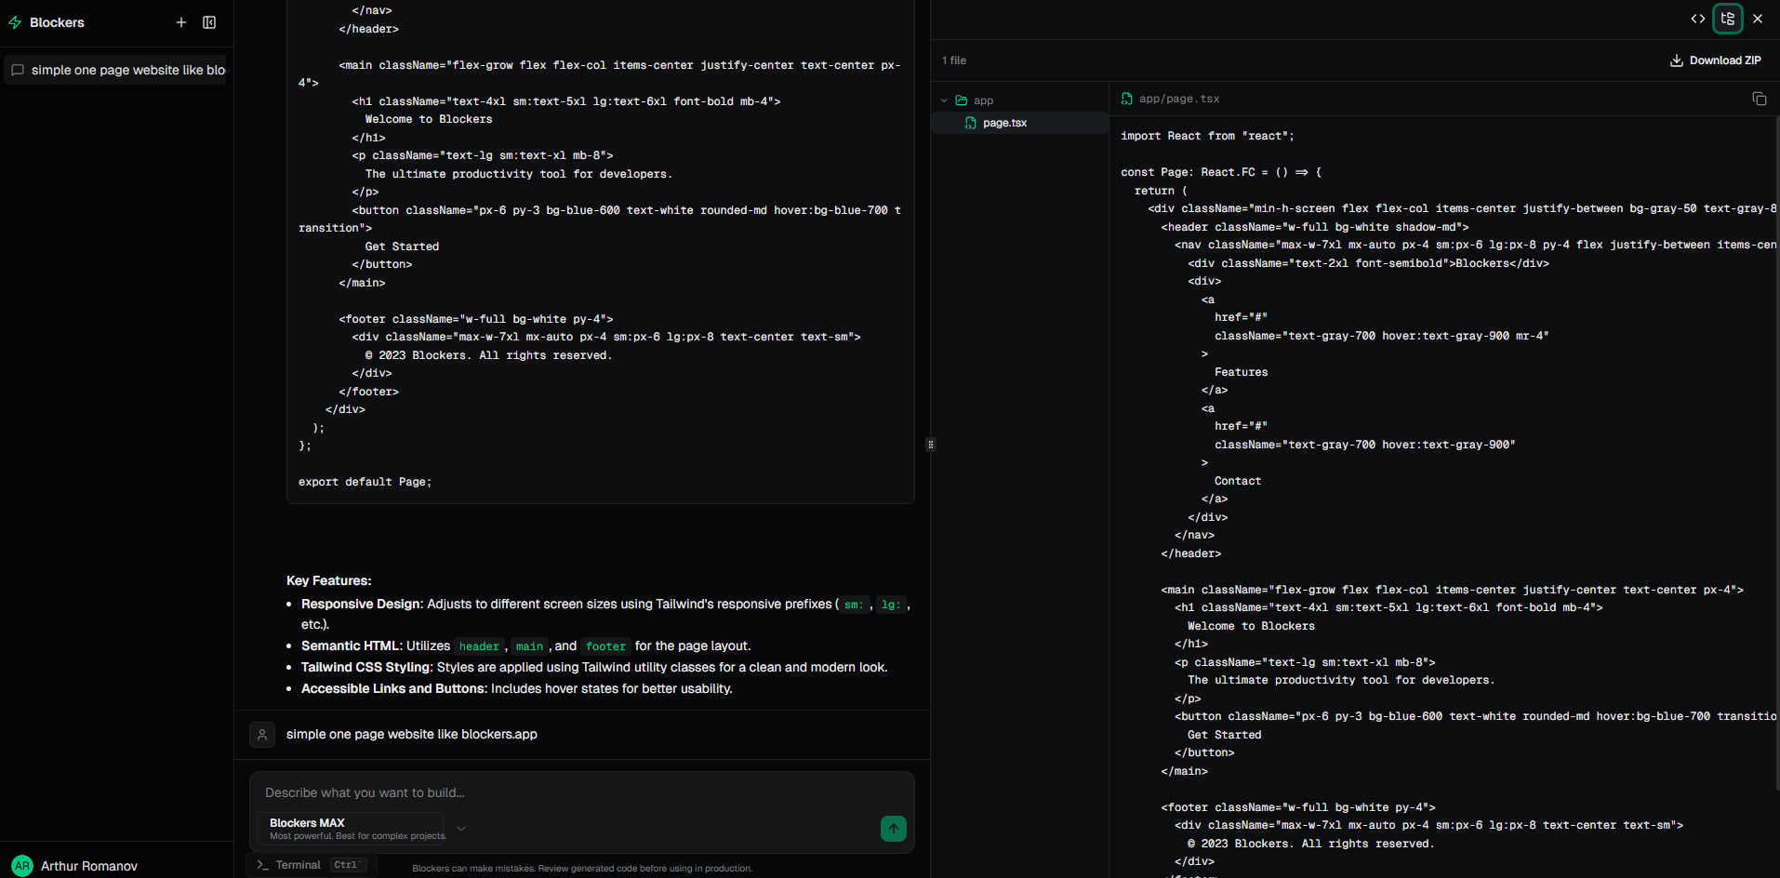Click the app folder icon
Viewport: 1780px width, 878px height.
[962, 100]
